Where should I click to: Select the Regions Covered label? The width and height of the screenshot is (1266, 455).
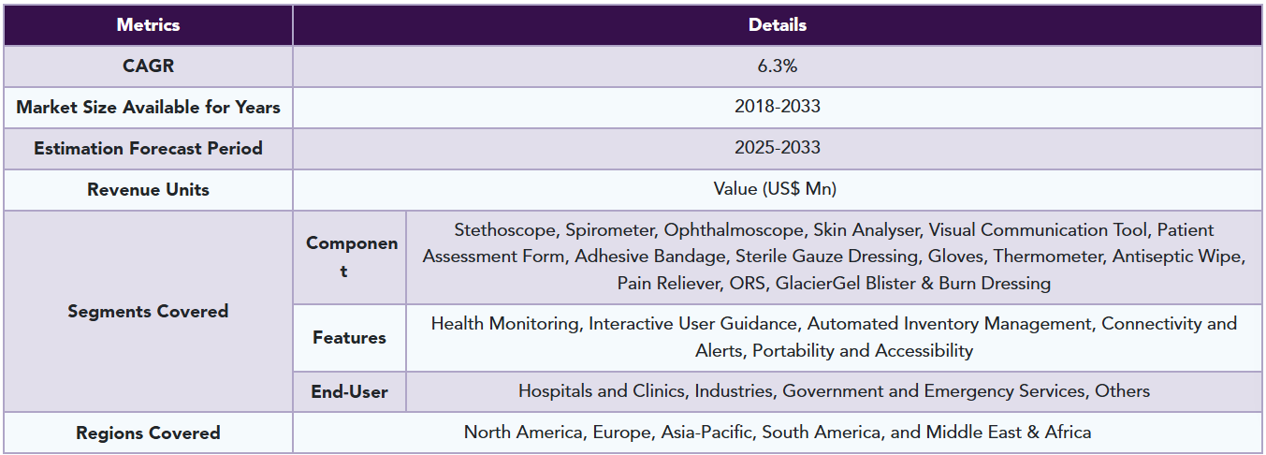click(x=148, y=433)
